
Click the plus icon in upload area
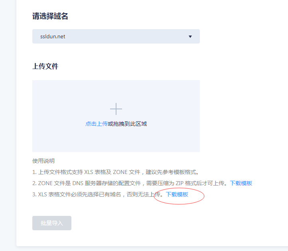click(116, 109)
